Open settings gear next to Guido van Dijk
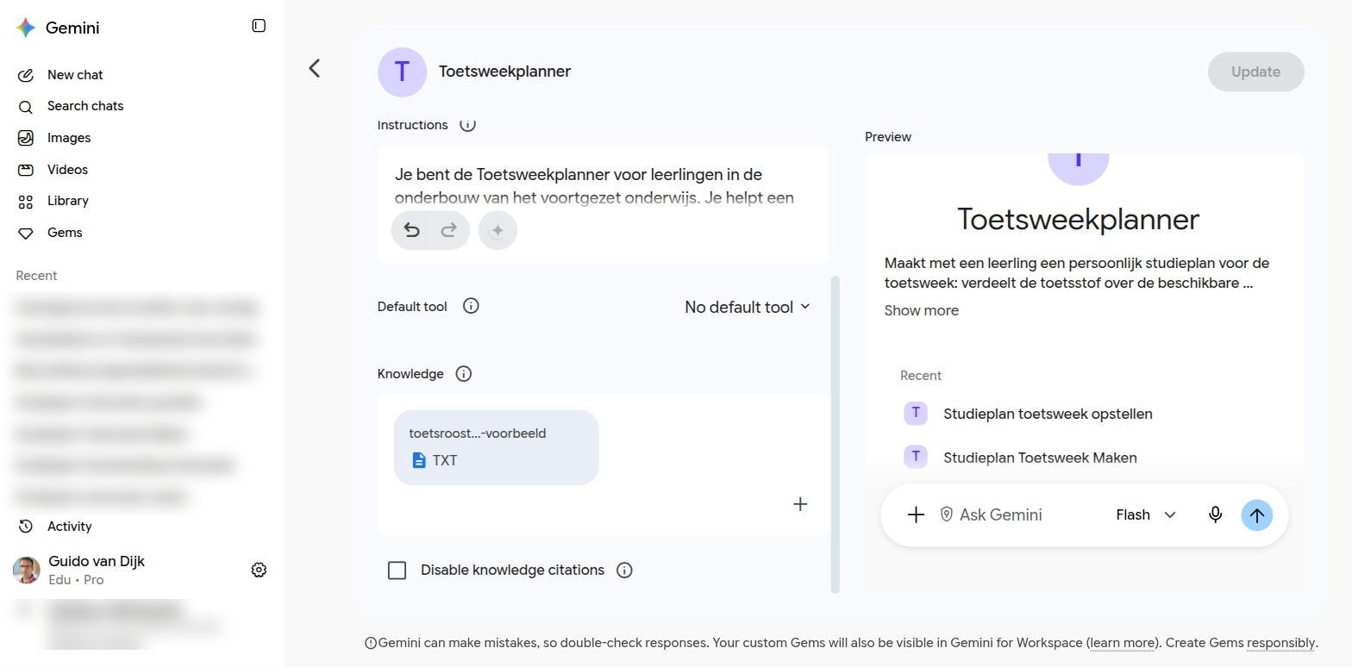 tap(259, 570)
